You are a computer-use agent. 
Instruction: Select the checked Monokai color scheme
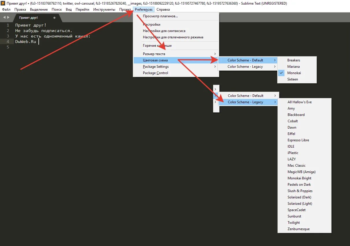click(x=297, y=73)
